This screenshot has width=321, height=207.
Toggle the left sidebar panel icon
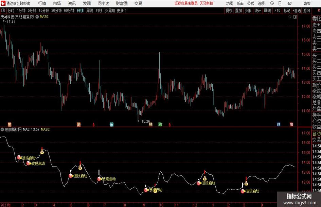[3, 11]
